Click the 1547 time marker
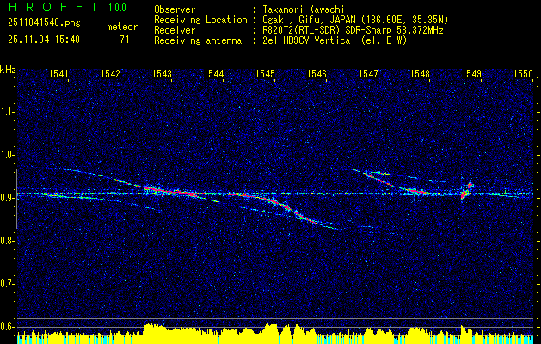 click(368, 73)
